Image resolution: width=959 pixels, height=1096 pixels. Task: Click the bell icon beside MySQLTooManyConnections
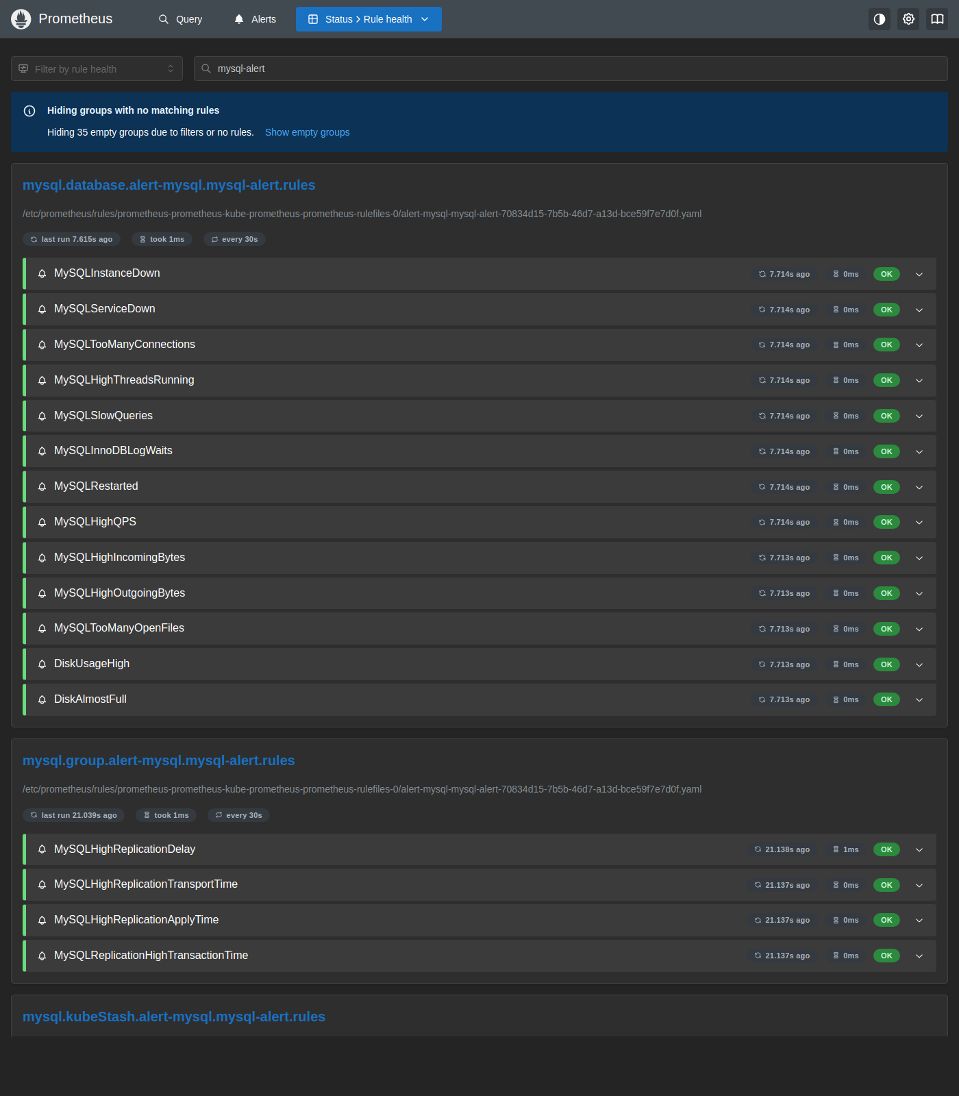pyautogui.click(x=42, y=345)
